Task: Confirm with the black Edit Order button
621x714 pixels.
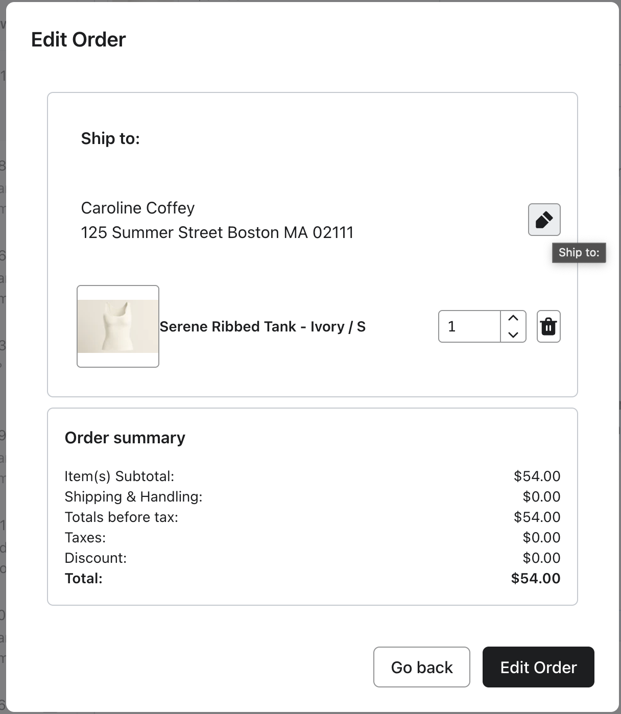Action: tap(538, 667)
